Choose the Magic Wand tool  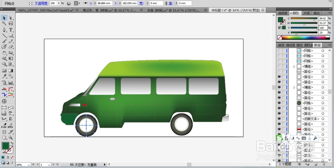pyautogui.click(x=4, y=24)
